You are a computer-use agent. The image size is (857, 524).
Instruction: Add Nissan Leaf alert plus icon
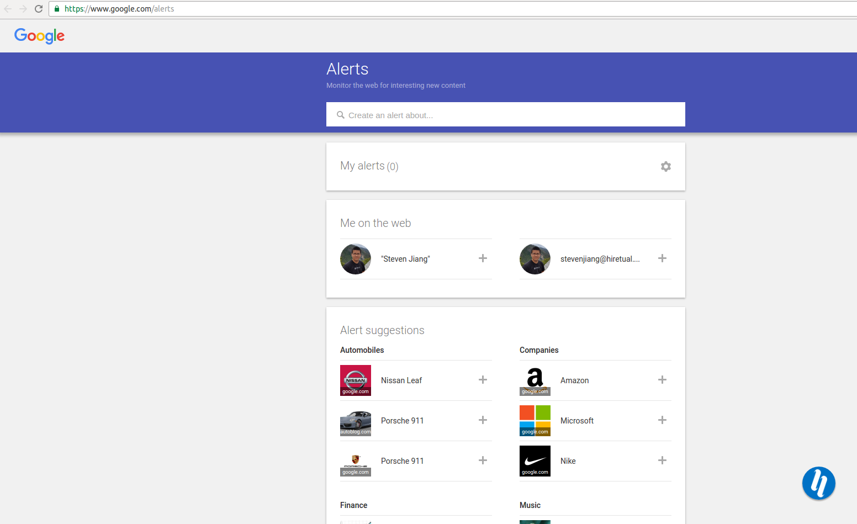(483, 380)
